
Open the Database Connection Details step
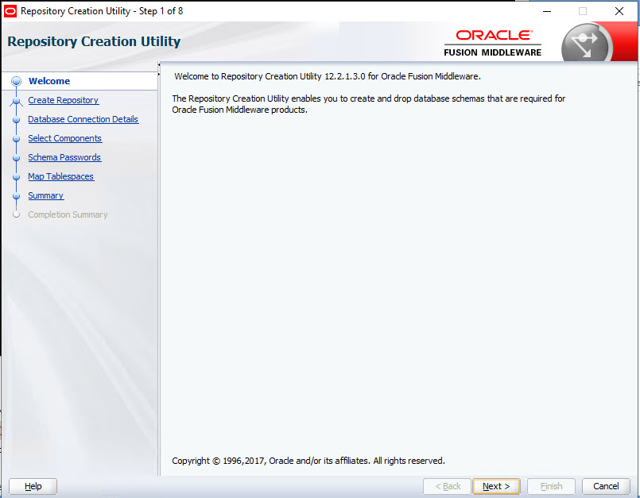coord(83,119)
